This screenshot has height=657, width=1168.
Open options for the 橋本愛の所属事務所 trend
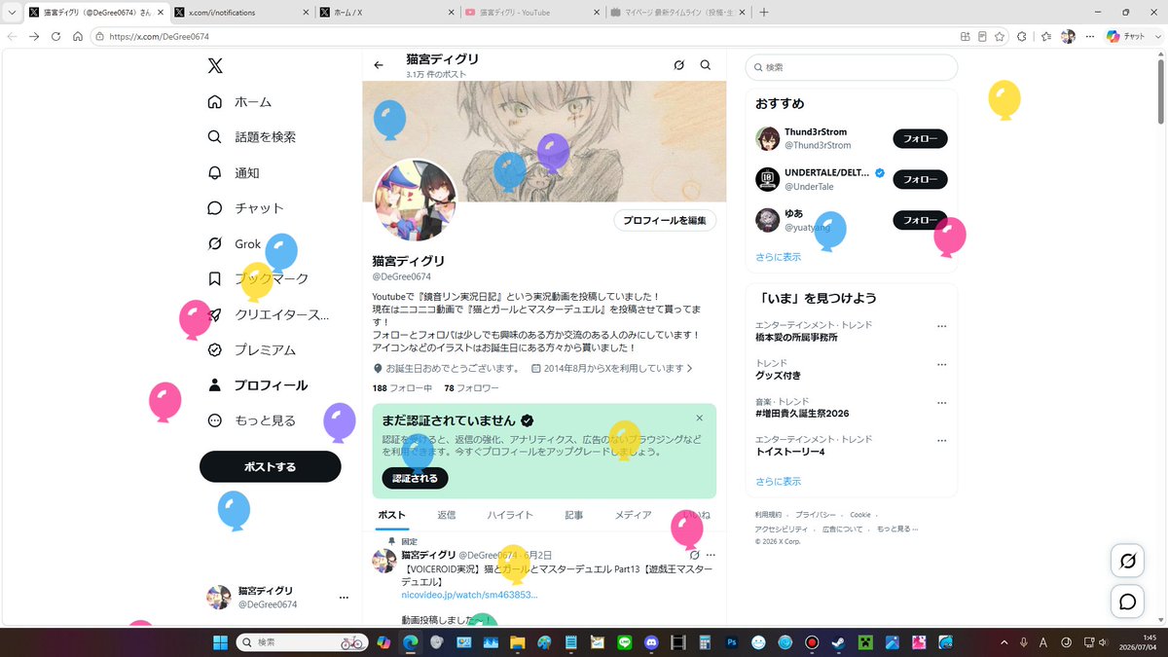pos(941,326)
